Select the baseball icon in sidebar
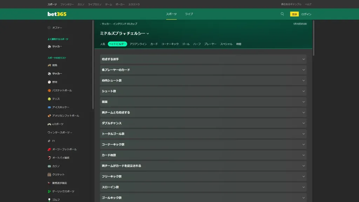This screenshot has height=202, width=359. click(49, 82)
